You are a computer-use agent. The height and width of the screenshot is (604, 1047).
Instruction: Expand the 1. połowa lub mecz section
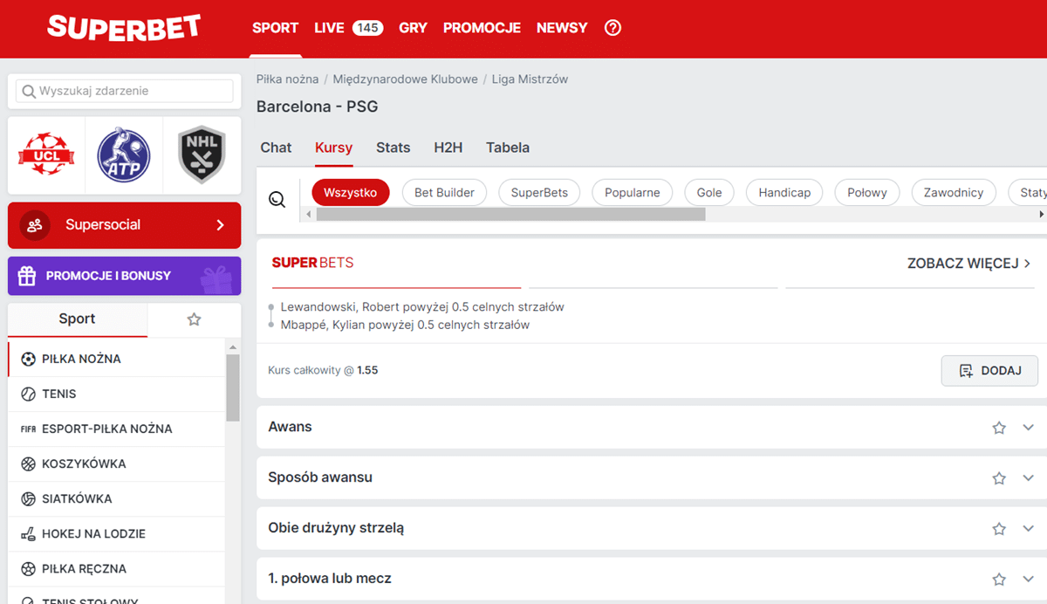pyautogui.click(x=1028, y=578)
